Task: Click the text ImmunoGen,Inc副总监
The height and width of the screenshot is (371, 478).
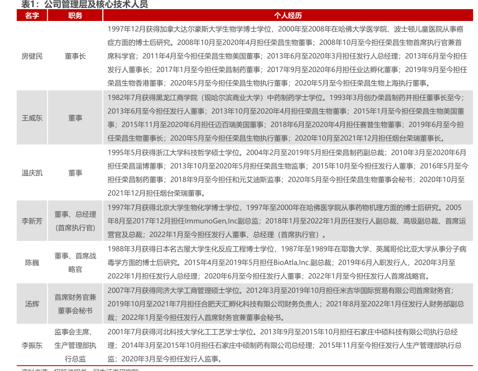Action: (x=222, y=221)
